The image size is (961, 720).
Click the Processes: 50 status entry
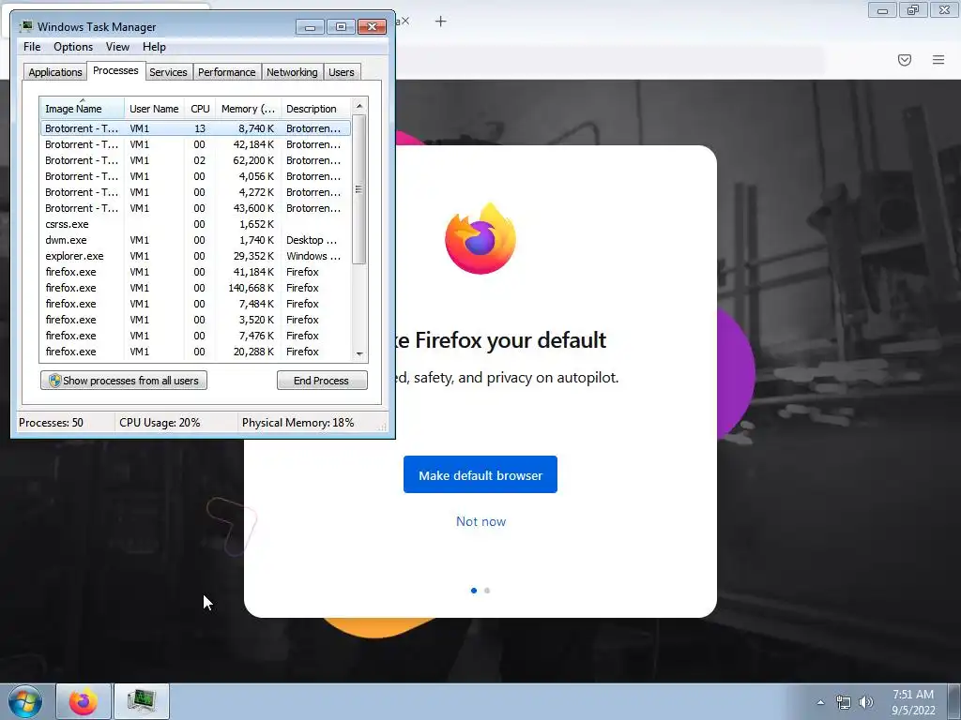pos(51,423)
